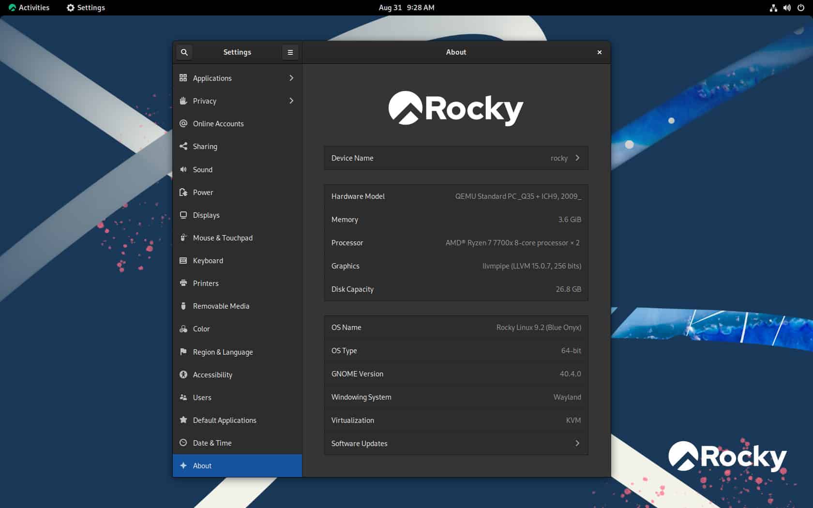Open Software Updates via its chevron
This screenshot has height=508, width=813.
577,443
